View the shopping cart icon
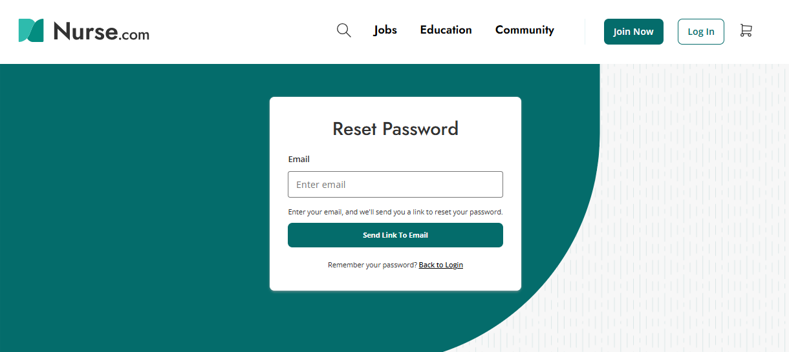This screenshot has height=352, width=789. click(x=746, y=30)
